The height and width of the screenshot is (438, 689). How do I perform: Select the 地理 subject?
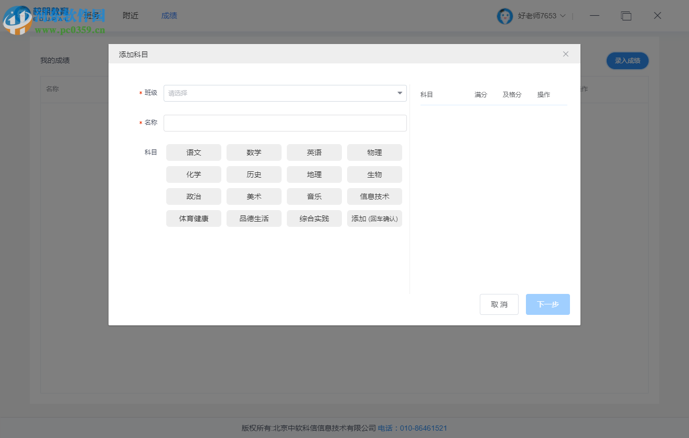tap(314, 174)
